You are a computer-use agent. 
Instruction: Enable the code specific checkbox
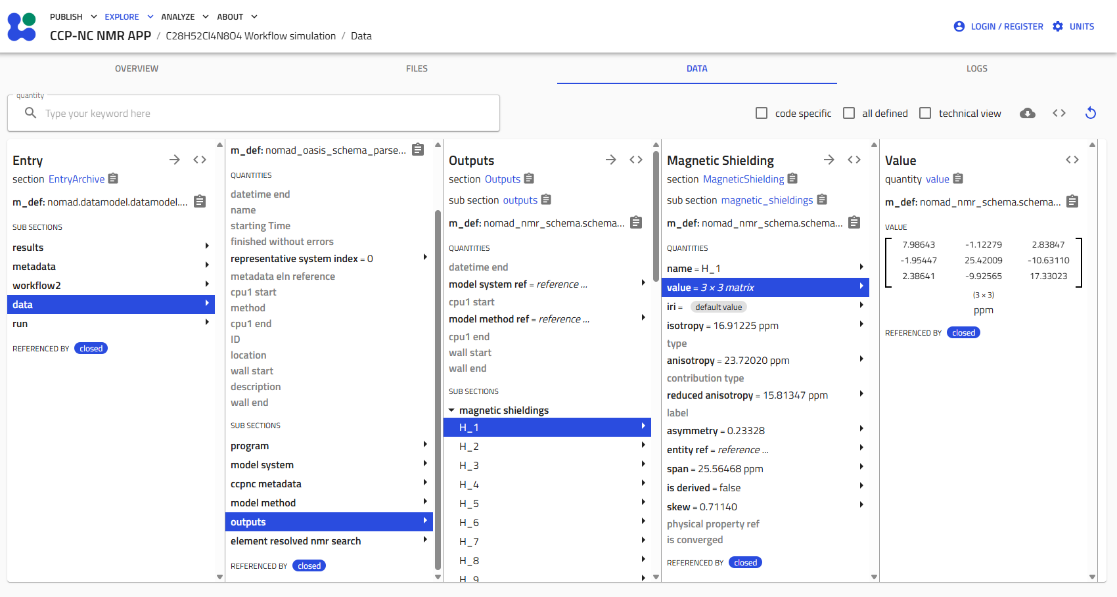point(762,113)
